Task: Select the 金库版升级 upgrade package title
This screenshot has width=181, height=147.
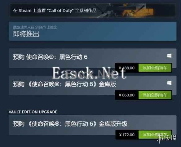Action: pyautogui.click(x=70, y=124)
